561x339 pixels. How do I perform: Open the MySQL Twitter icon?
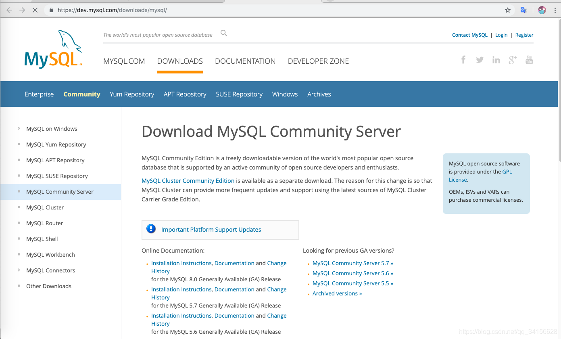[480, 60]
